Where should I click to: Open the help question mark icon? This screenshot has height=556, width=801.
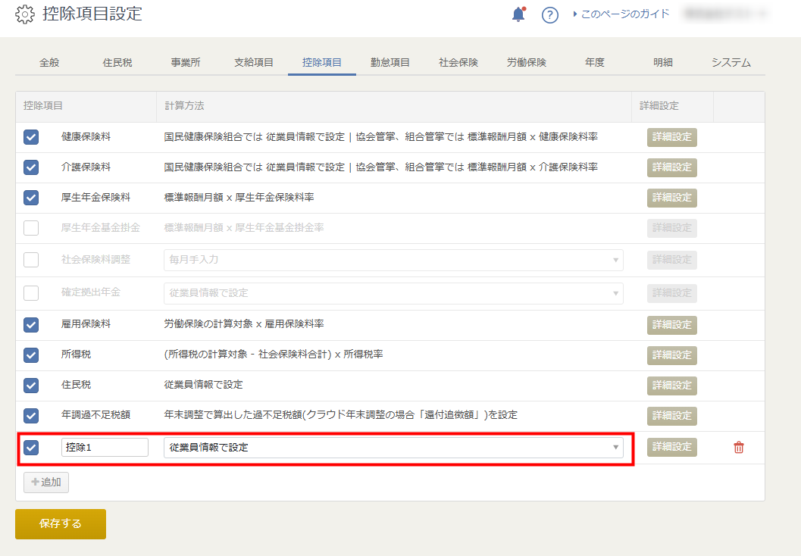(550, 14)
